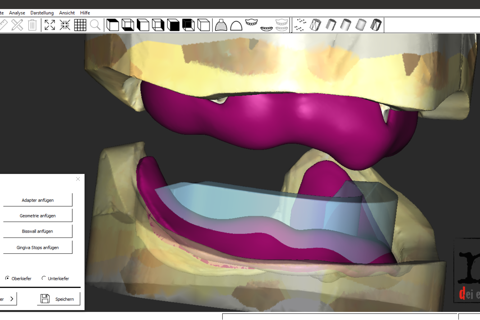Choose the wireframe mesh render icon
The image size is (480, 320).
[315, 25]
